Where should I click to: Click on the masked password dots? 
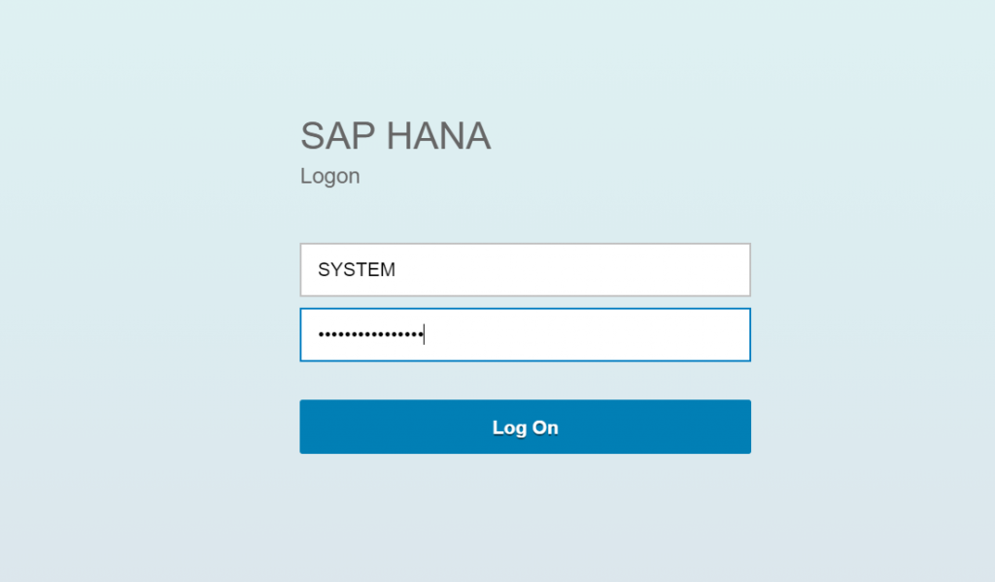tap(370, 334)
